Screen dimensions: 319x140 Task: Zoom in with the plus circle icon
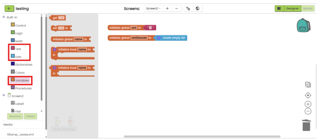[308, 104]
